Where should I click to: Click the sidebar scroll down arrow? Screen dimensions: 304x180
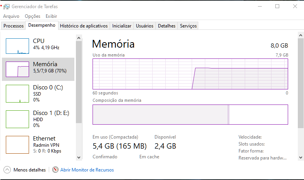tap(79, 157)
